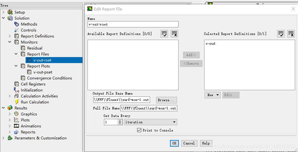The width and height of the screenshot is (298, 152).
Task: Click the Full File Name field
Action: pyautogui.click(x=149, y=108)
